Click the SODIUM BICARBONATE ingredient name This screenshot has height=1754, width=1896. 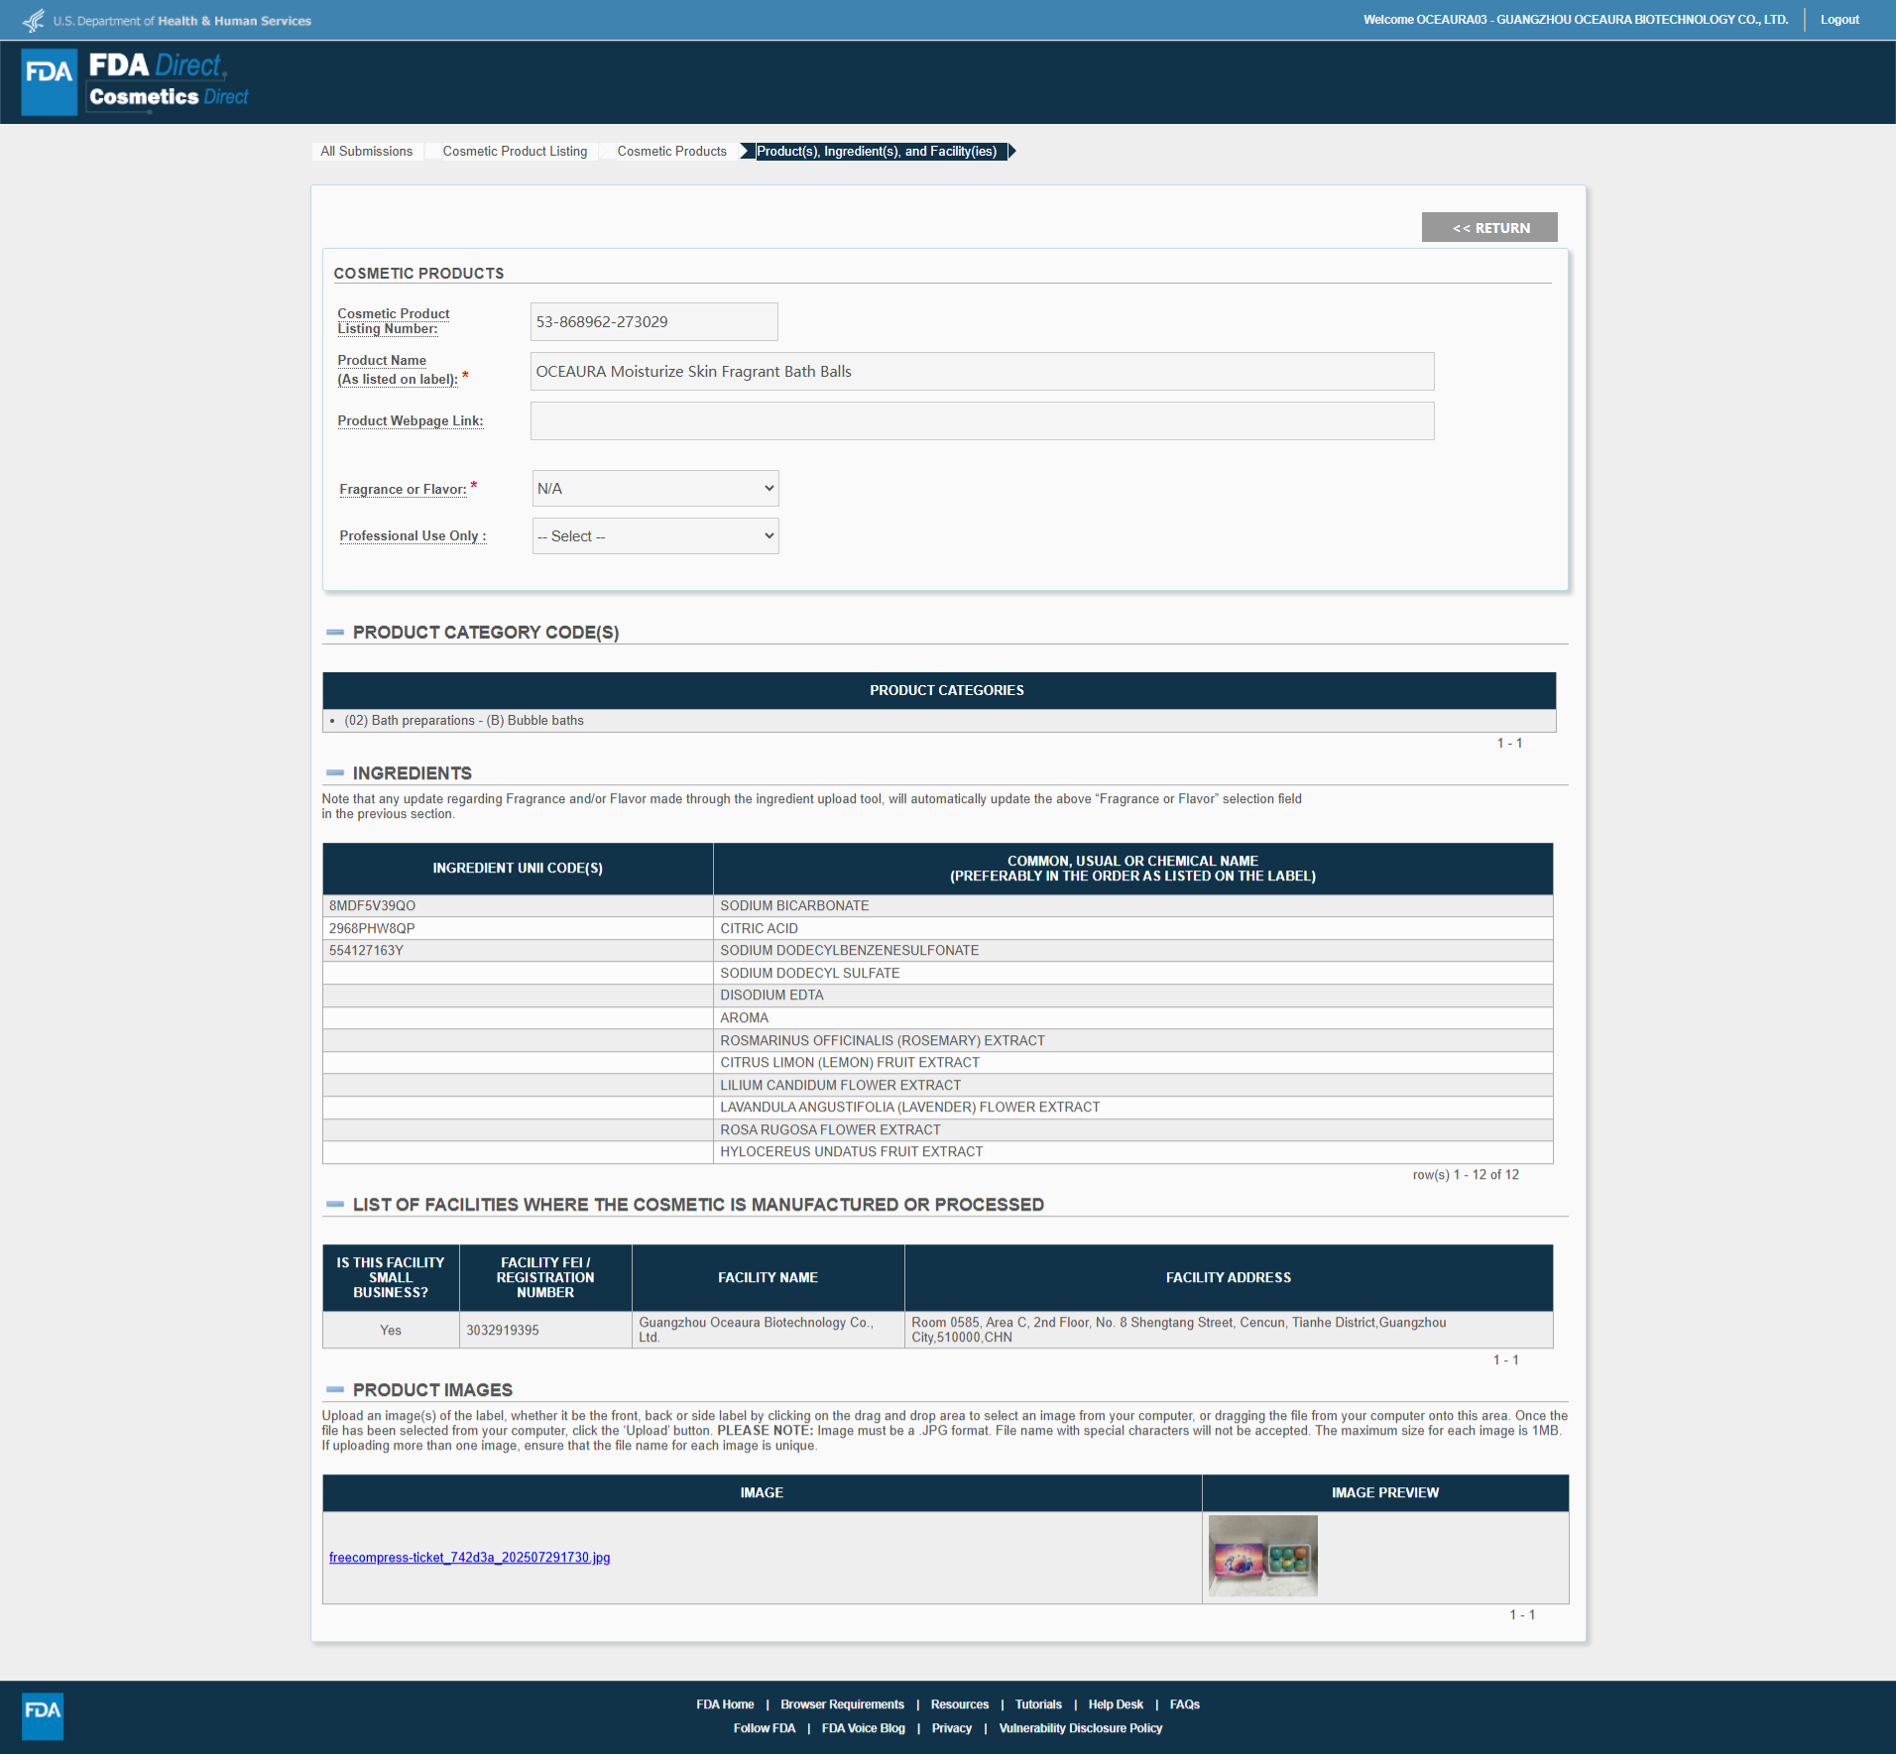(794, 906)
